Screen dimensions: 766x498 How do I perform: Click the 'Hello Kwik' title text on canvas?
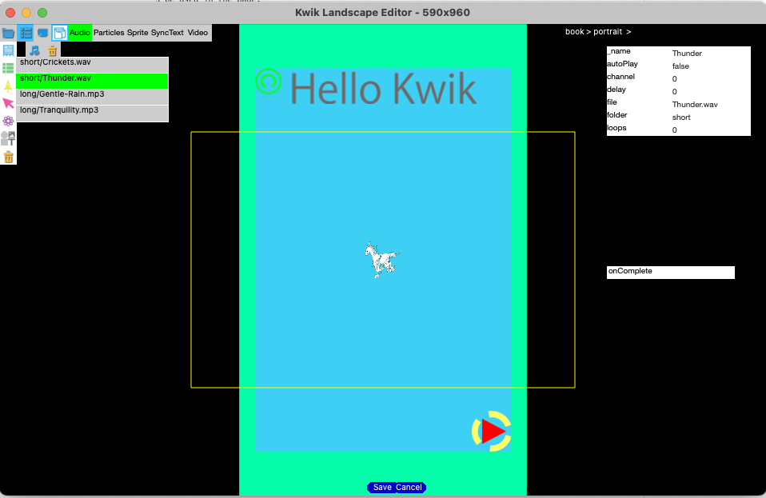tap(384, 89)
